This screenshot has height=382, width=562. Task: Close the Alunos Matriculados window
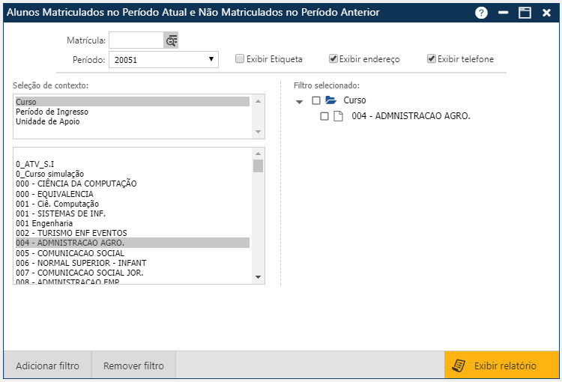pyautogui.click(x=546, y=13)
